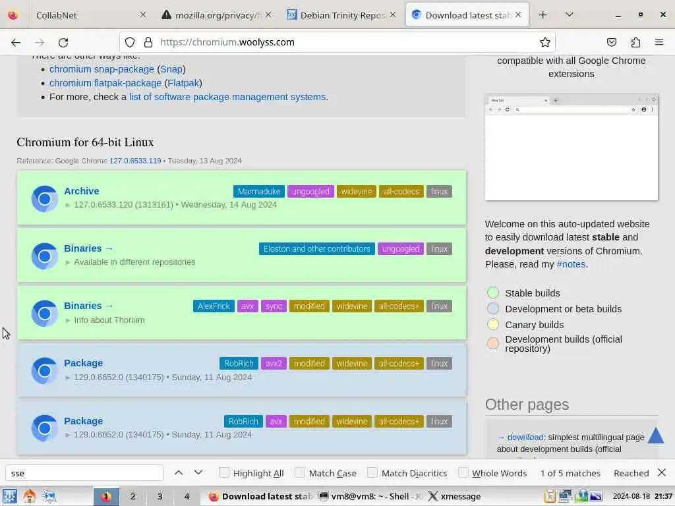The image size is (675, 506).
Task: Click network monitor tray icon
Action: (565, 496)
